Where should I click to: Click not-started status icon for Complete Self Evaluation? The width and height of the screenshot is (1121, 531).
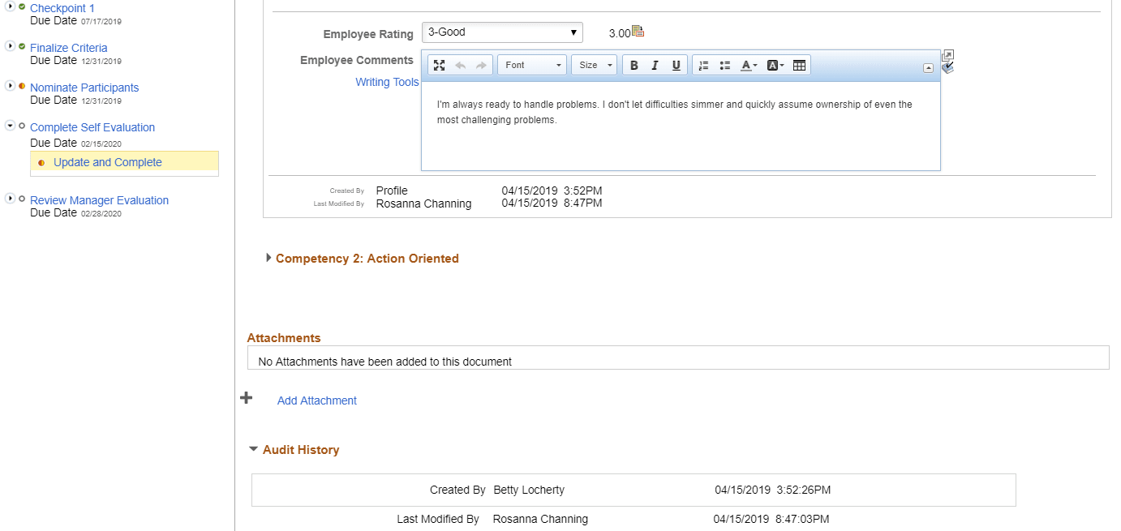click(x=22, y=126)
